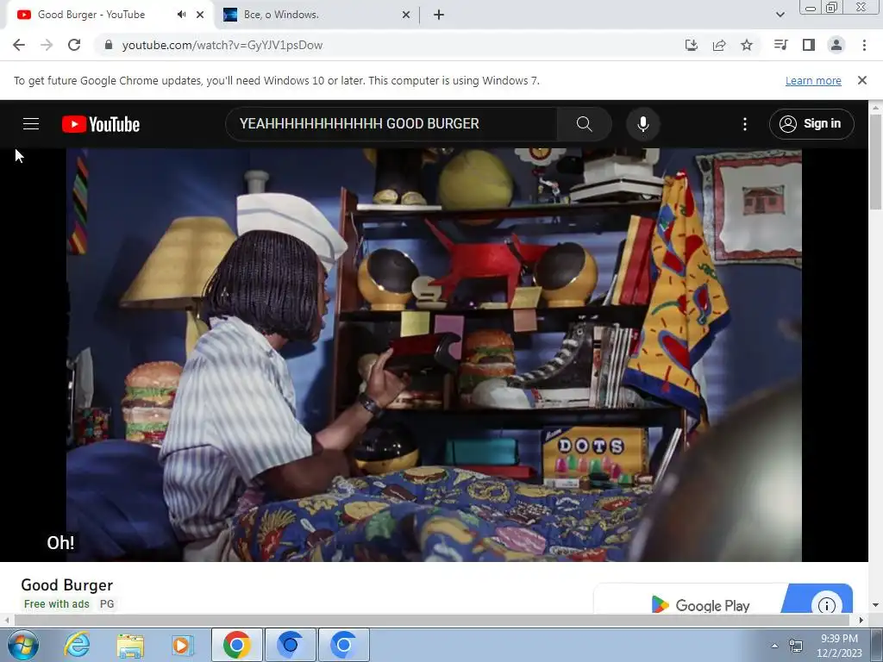Run search with the magnifier button
Viewport: 883px width, 662px height.
coord(584,124)
